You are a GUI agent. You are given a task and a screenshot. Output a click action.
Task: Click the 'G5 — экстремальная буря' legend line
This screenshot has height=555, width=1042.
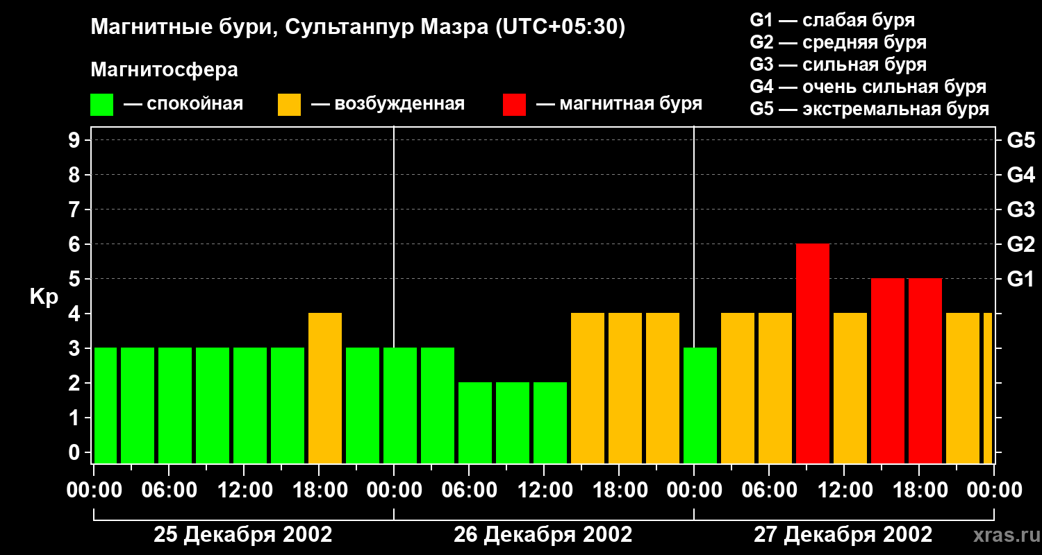point(870,110)
